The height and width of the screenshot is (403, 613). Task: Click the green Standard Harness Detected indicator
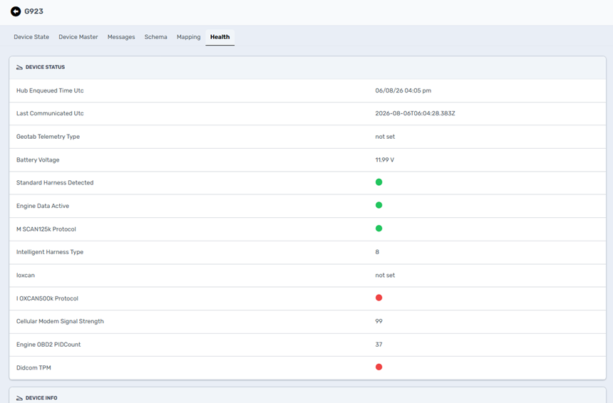[378, 182]
